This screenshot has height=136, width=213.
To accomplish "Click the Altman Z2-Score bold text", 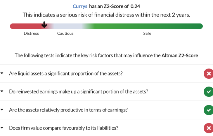I will click(x=180, y=55).
